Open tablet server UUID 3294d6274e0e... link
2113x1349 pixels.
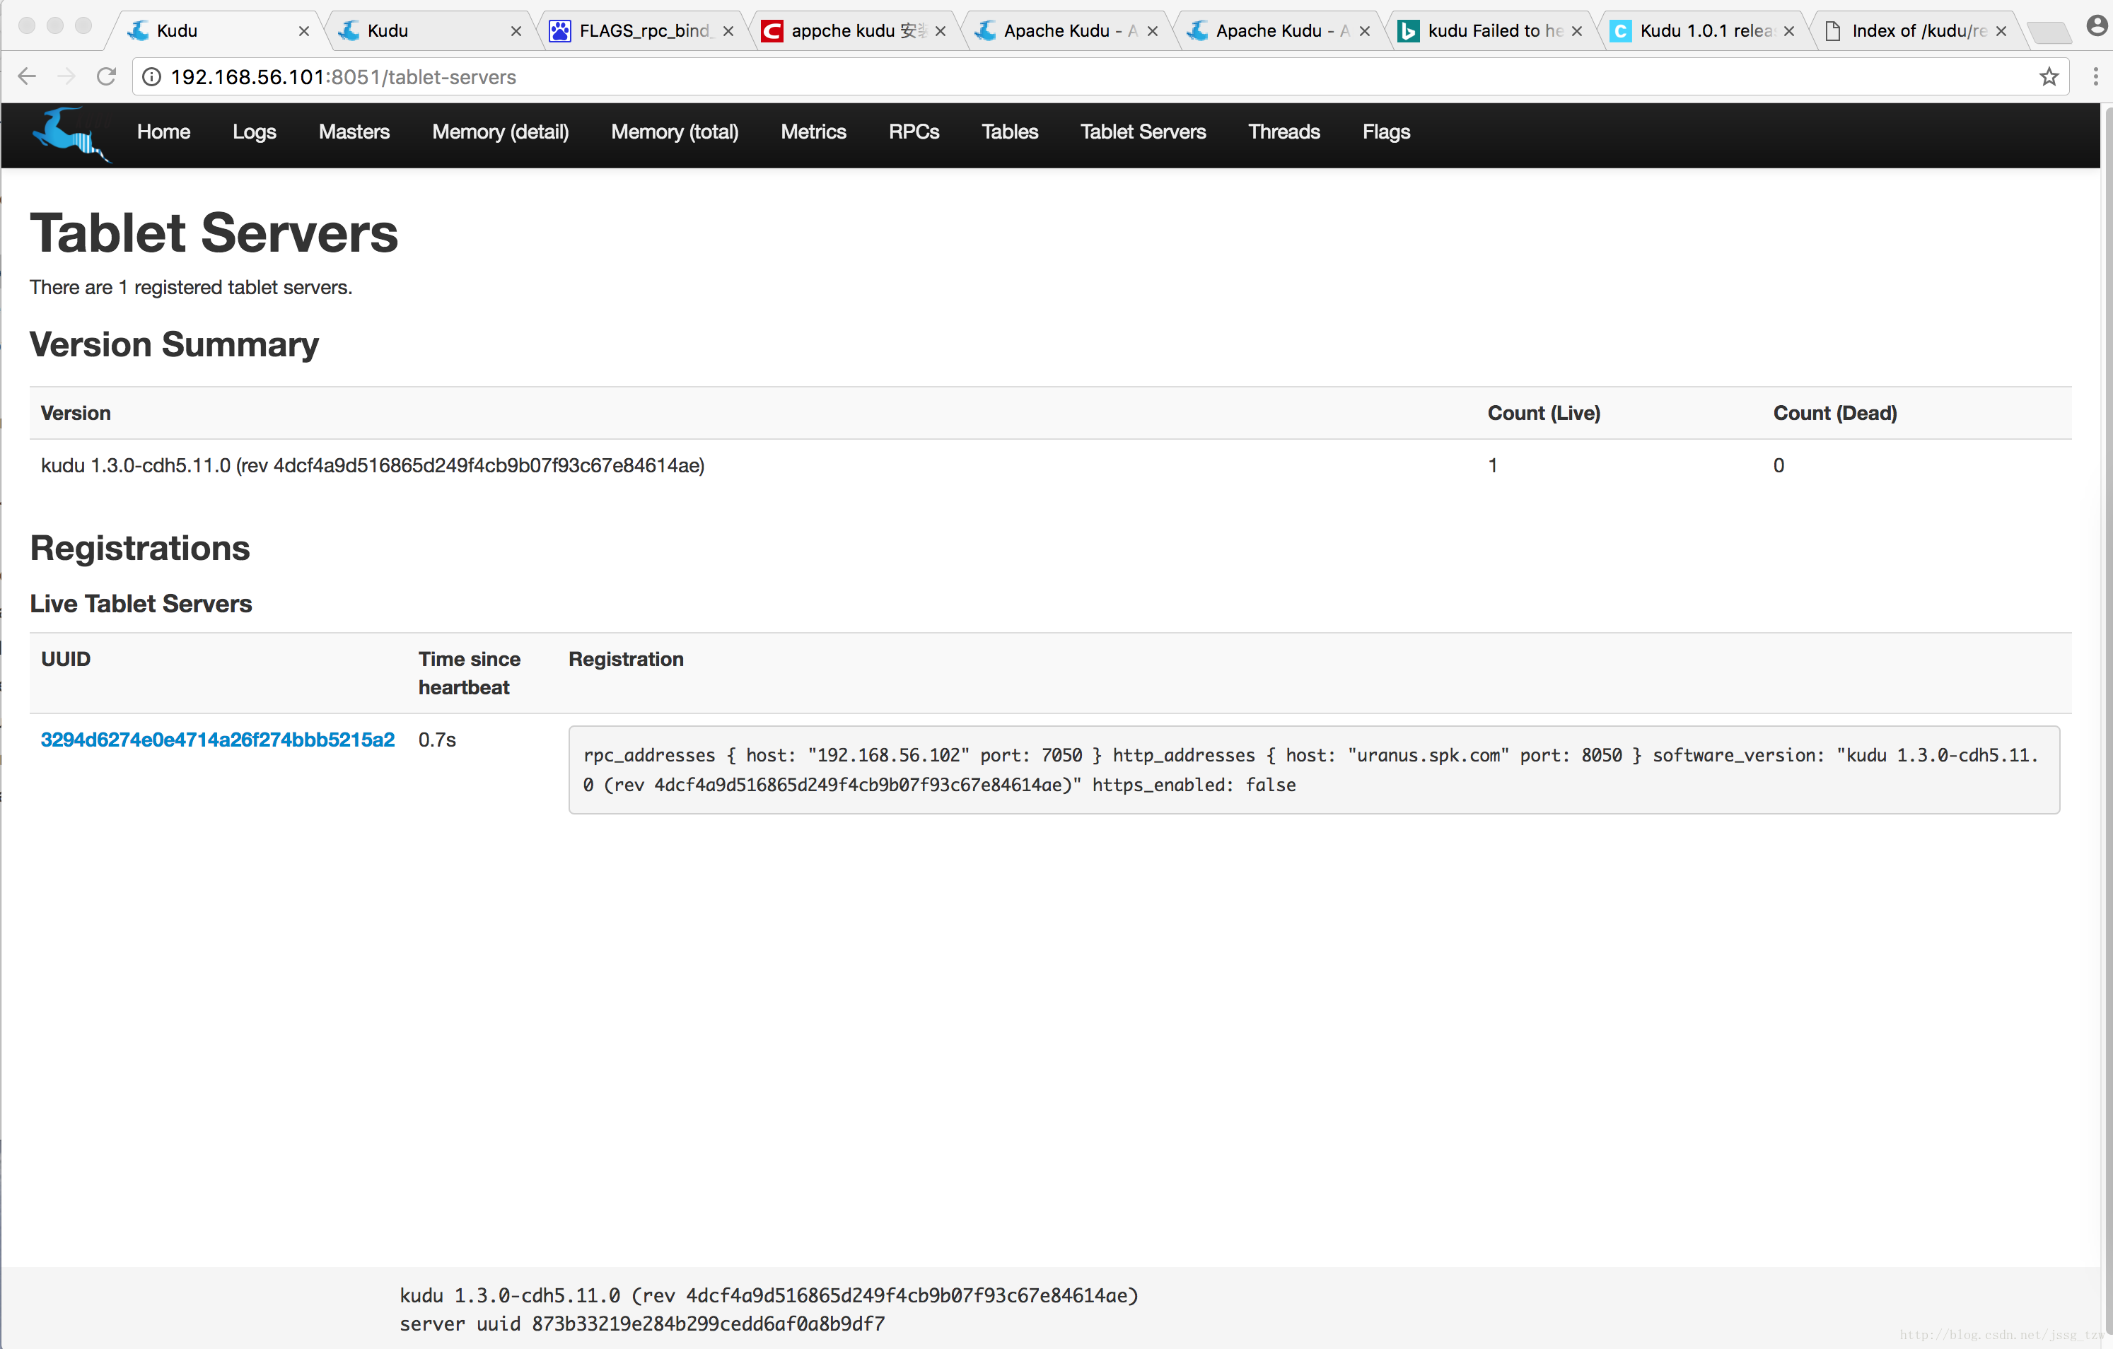(218, 740)
